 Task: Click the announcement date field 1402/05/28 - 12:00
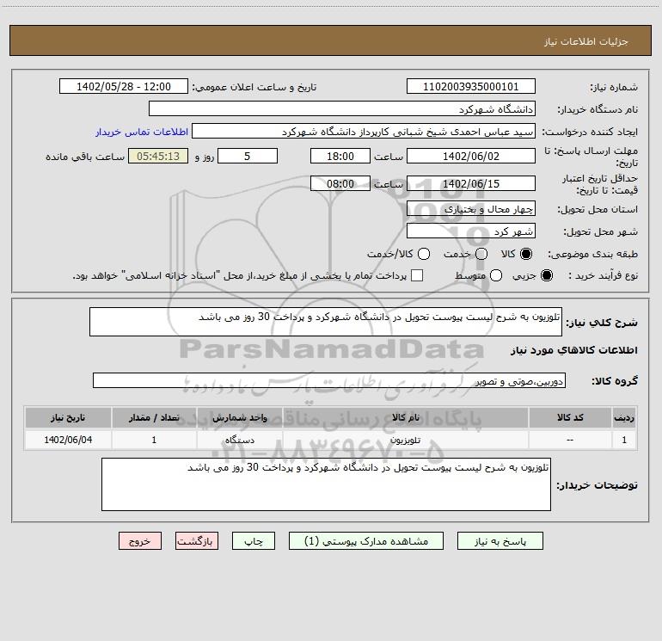coord(124,86)
